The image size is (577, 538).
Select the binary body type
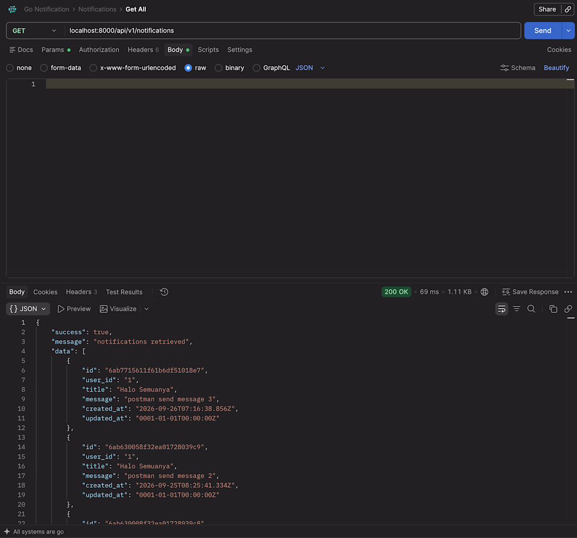click(x=219, y=68)
